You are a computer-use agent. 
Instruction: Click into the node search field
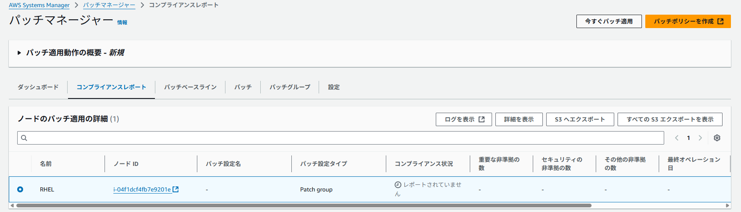click(340, 138)
